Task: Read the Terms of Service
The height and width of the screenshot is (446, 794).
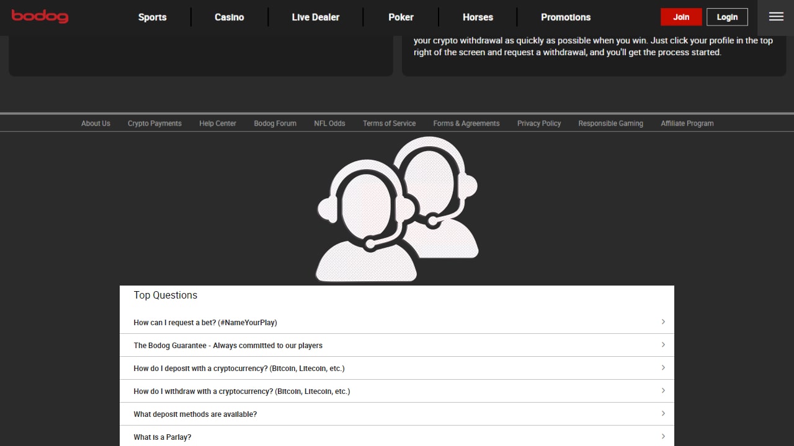Action: coord(390,123)
